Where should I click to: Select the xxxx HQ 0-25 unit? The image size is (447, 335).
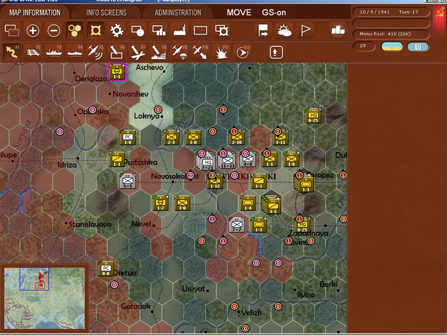click(313, 115)
